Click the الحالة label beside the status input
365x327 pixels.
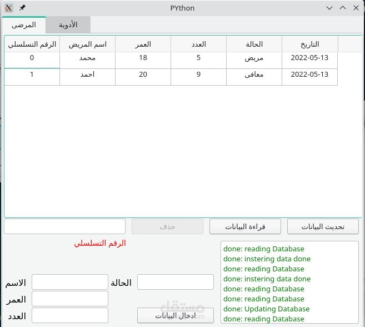tap(121, 283)
